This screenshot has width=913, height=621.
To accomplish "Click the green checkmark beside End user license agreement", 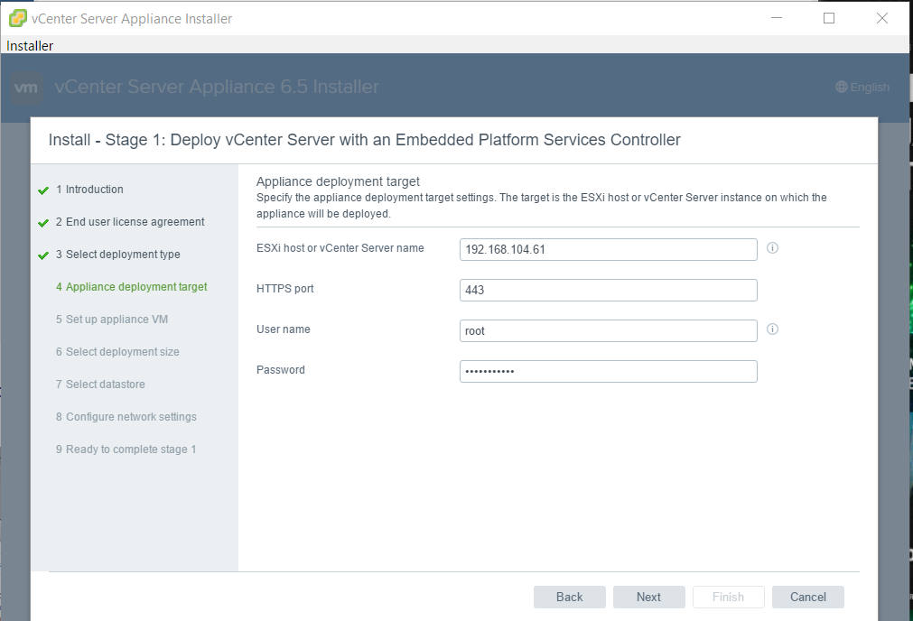I will point(43,223).
